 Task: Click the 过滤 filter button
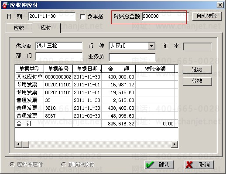tap(197, 69)
